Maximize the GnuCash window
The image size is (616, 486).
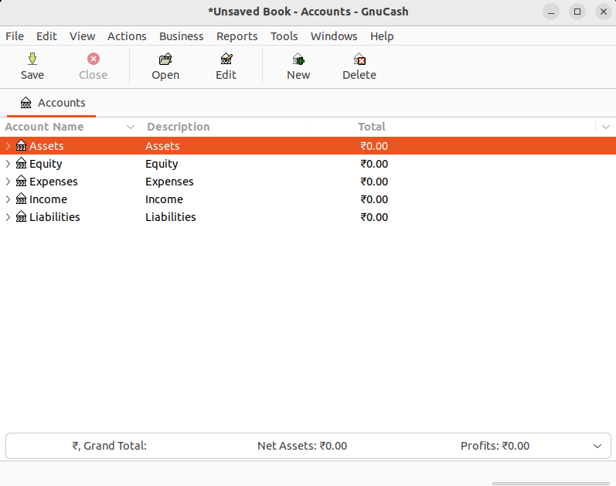(x=577, y=12)
